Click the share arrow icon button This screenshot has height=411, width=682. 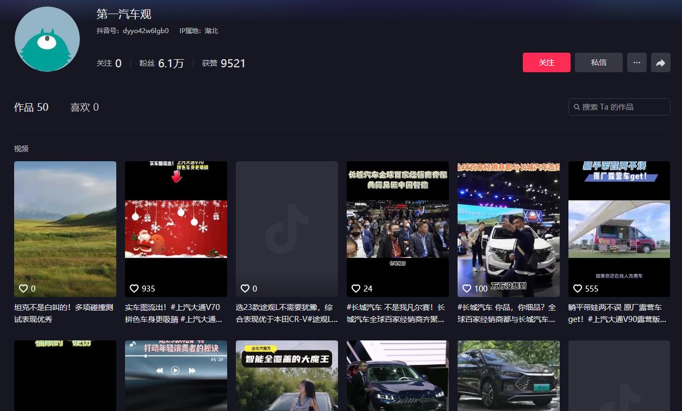point(661,62)
